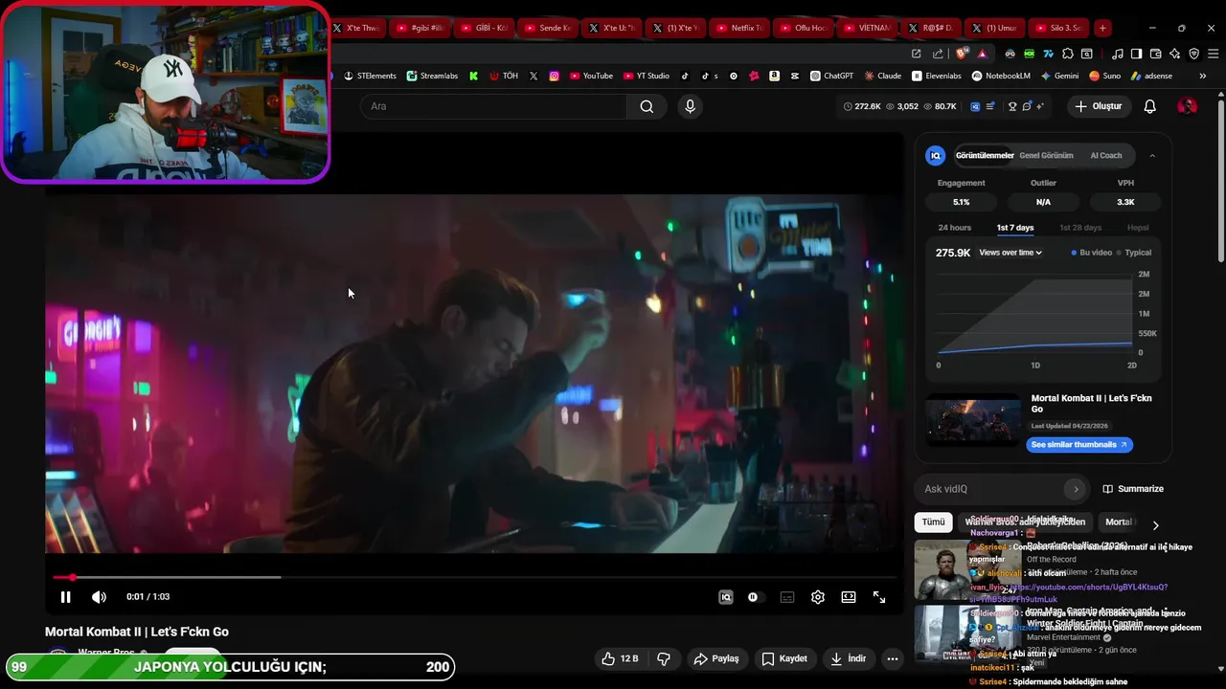
Task: Toggle the Typical chart legend
Action: [x=1134, y=253]
